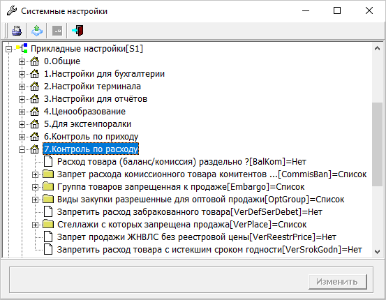
Task: Click the tree scrollbar down arrow
Action: pos(377,252)
